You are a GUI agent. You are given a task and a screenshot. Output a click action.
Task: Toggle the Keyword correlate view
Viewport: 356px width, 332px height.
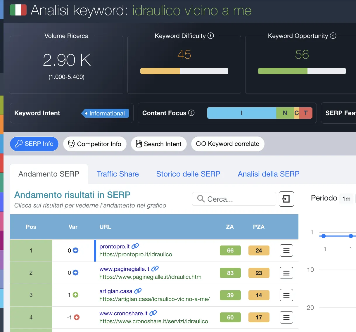(228, 144)
